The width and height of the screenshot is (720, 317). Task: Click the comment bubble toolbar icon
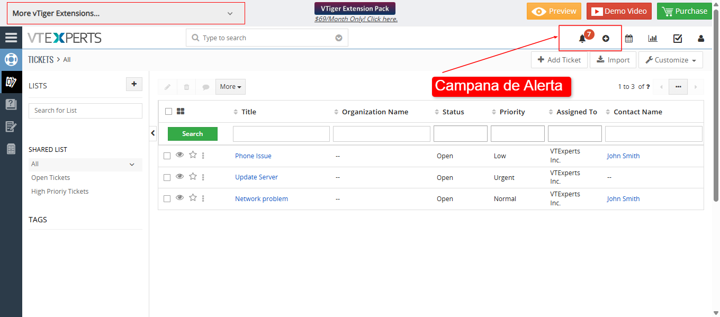point(205,87)
